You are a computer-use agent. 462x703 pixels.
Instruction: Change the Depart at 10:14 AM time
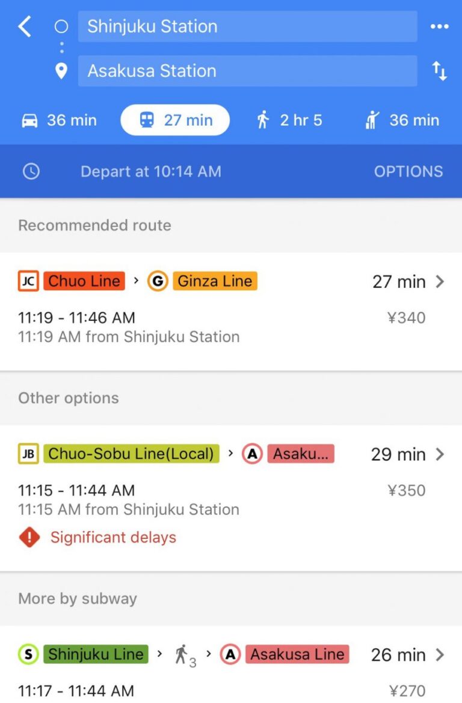(150, 171)
